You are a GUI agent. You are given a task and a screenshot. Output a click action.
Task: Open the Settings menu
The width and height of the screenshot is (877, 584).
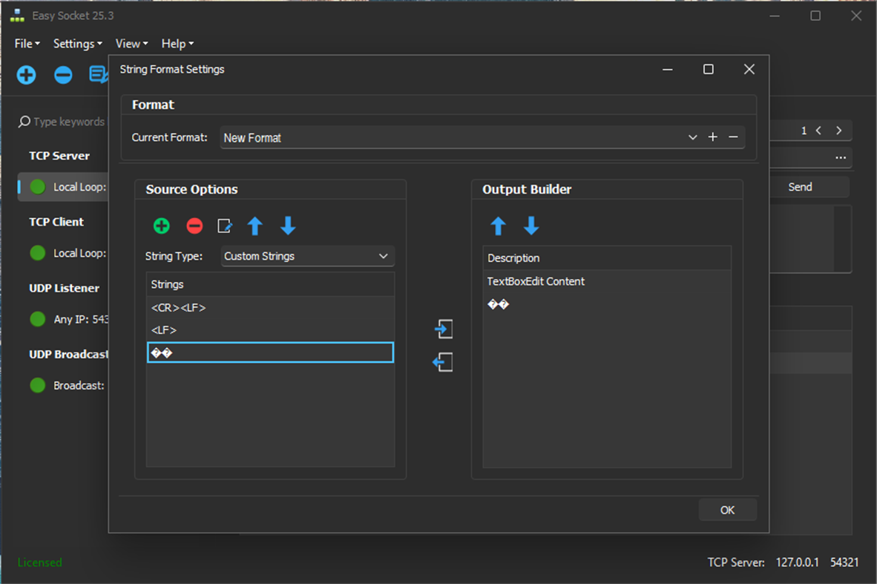tap(78, 44)
